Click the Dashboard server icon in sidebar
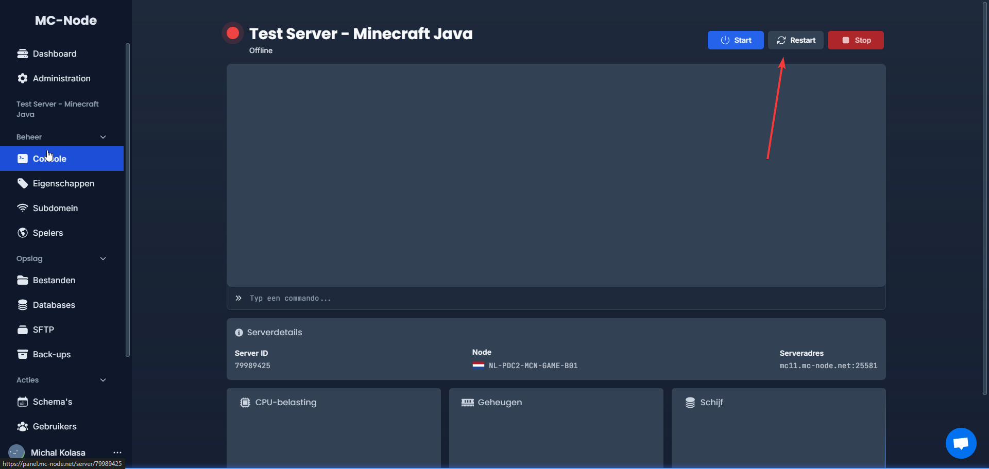 (x=22, y=54)
